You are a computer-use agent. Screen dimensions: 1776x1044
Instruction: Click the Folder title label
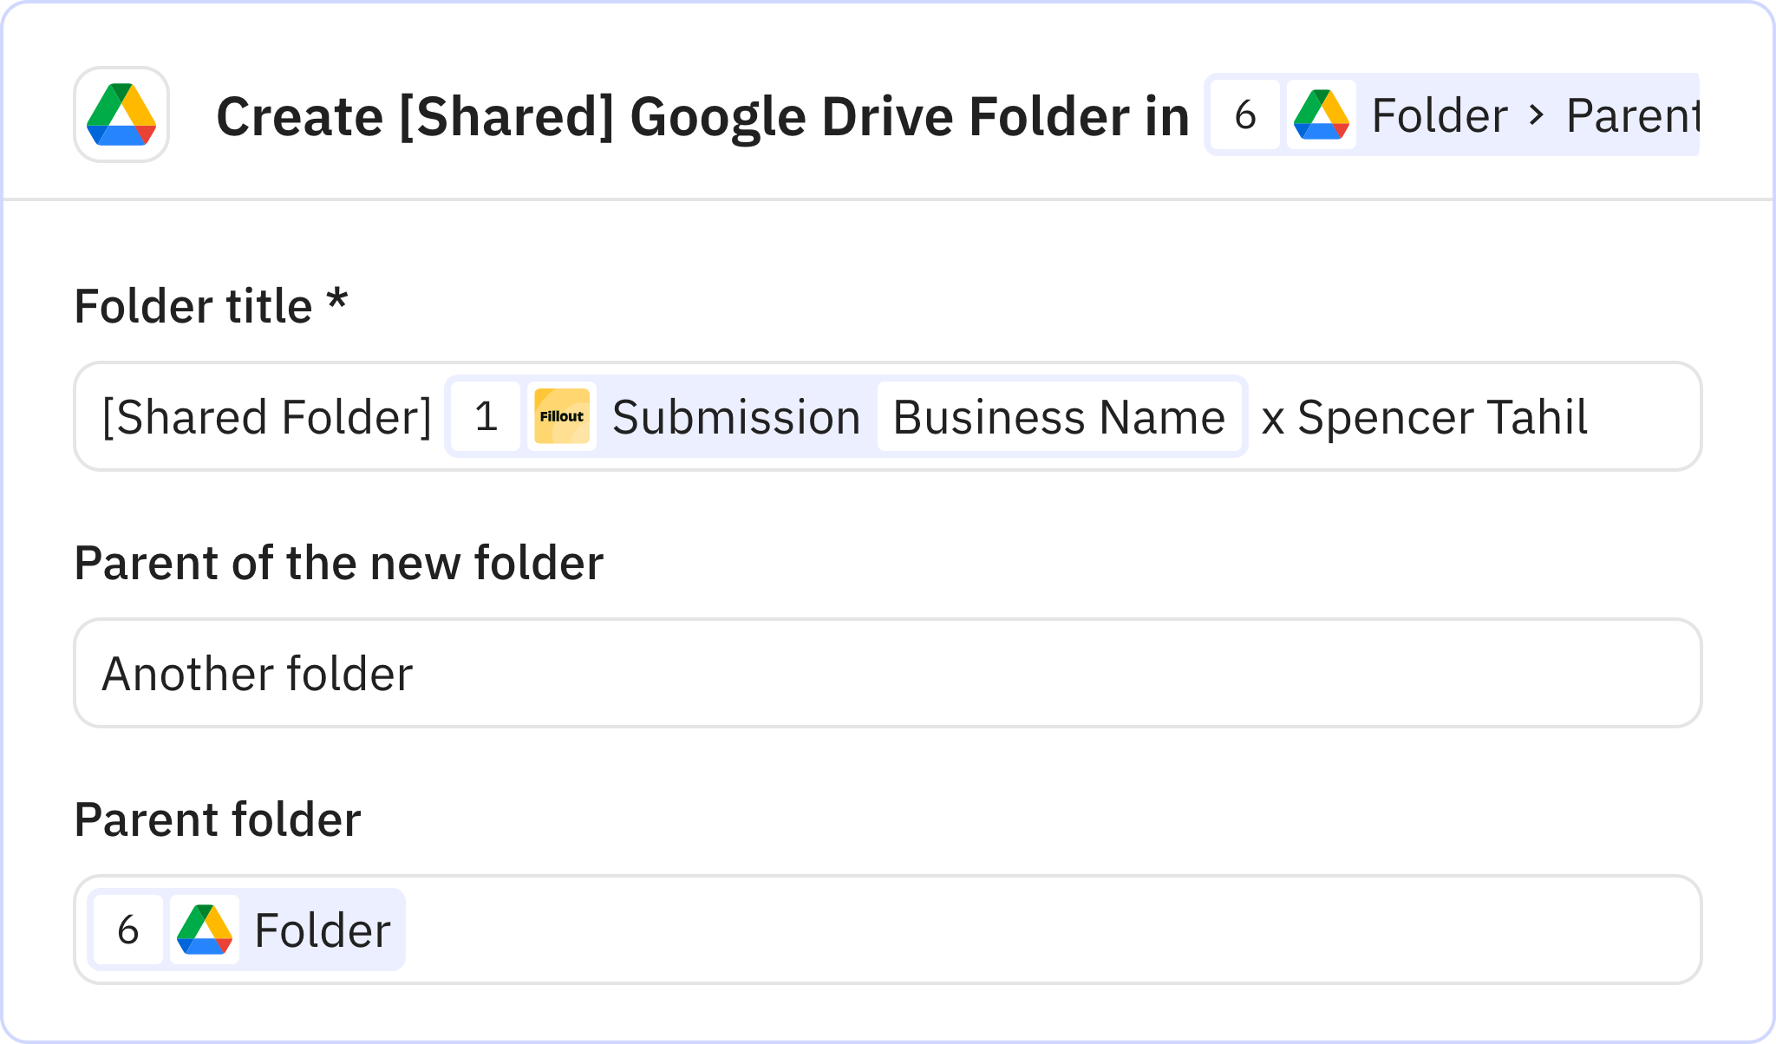211,305
